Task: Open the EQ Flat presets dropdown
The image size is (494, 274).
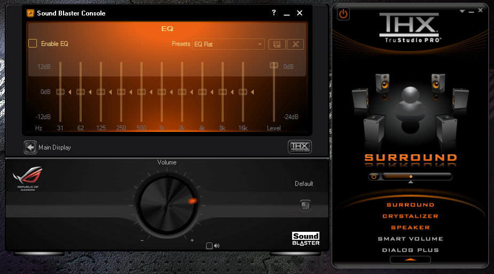Action: 229,44
